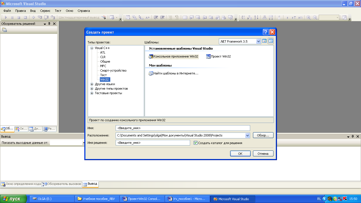
Task: Click the OK button
Action: (240, 154)
